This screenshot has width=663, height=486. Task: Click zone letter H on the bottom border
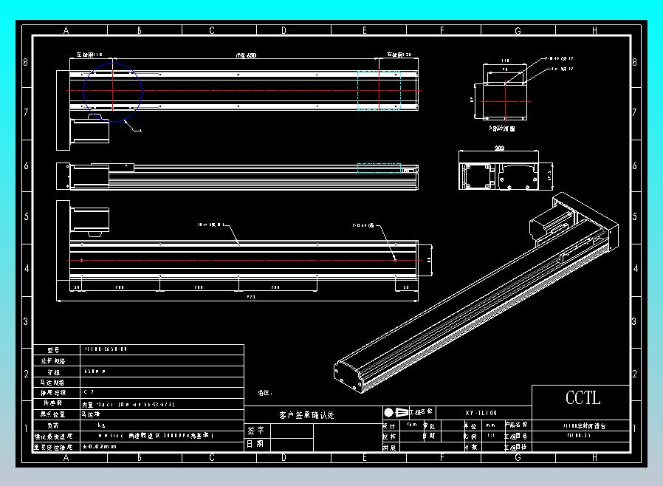click(x=594, y=457)
